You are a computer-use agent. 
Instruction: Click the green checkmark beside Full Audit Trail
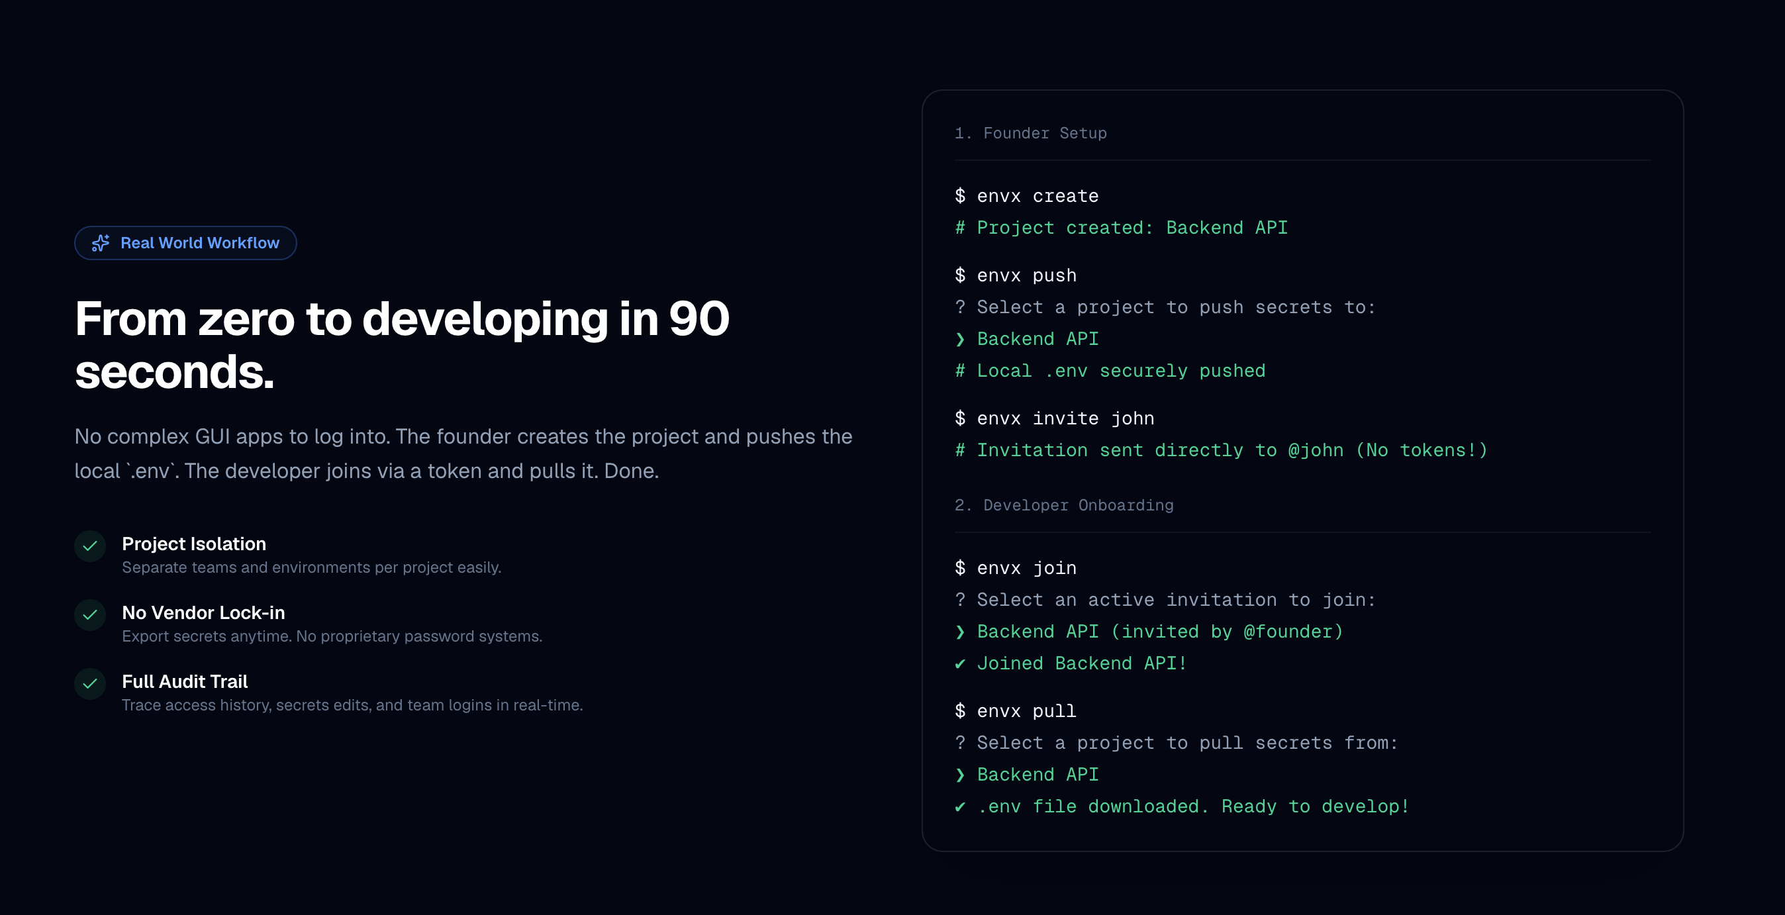(x=90, y=684)
